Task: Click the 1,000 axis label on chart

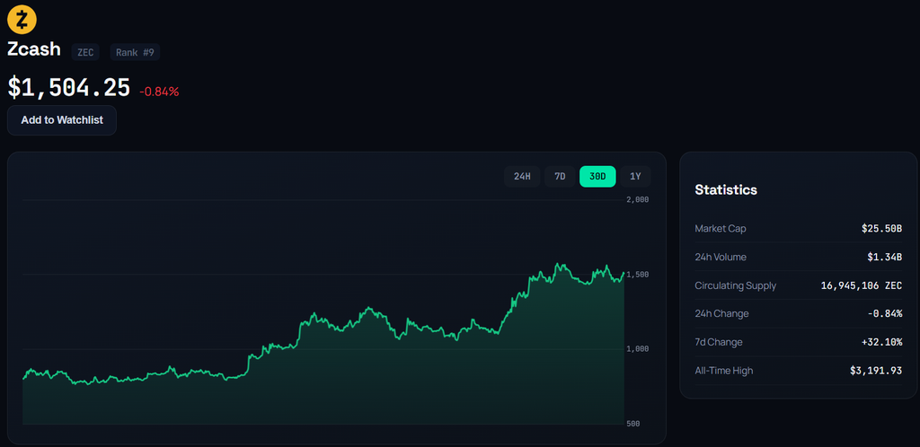Action: pos(638,349)
